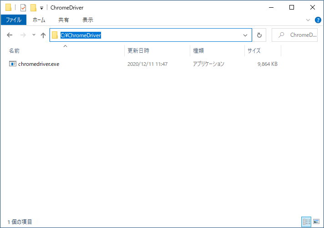Click the ChromeDriver search box
The height and width of the screenshot is (228, 324).
pos(294,35)
